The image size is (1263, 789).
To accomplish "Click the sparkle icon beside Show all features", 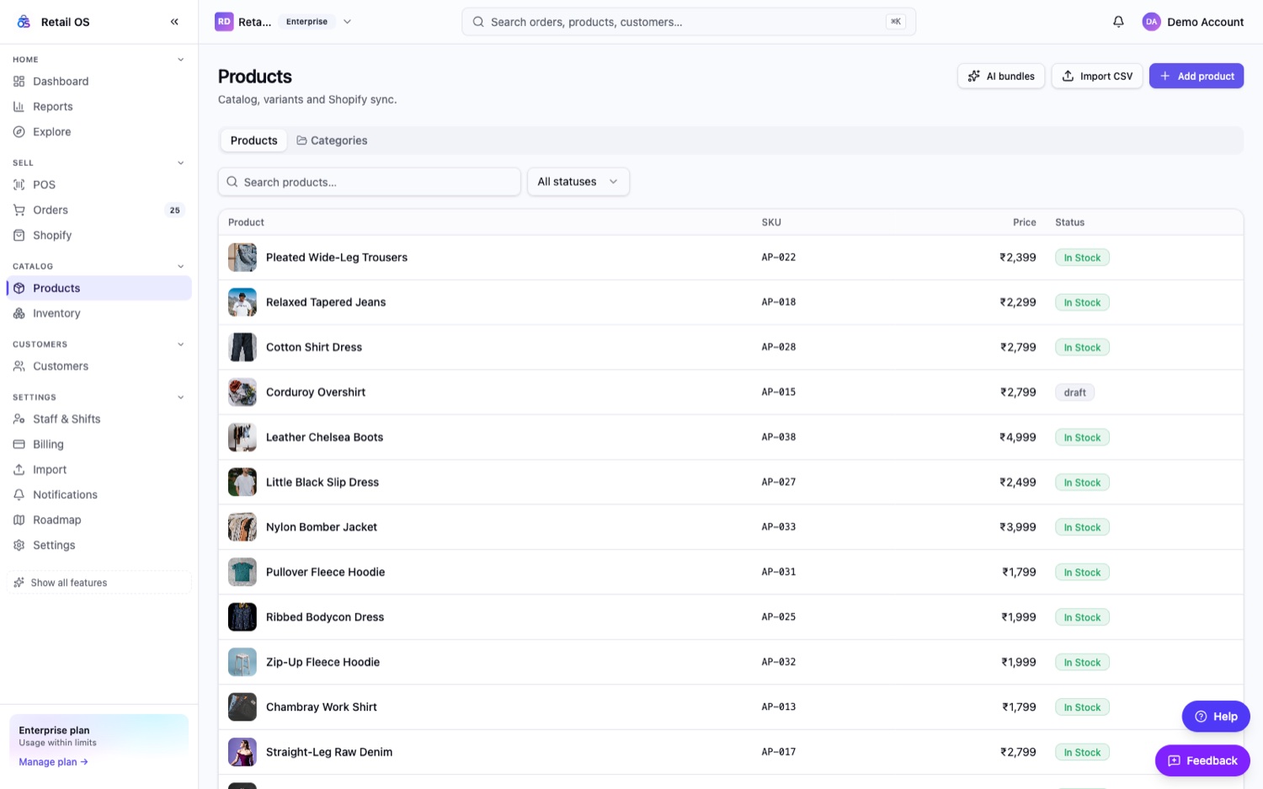I will (x=19, y=583).
